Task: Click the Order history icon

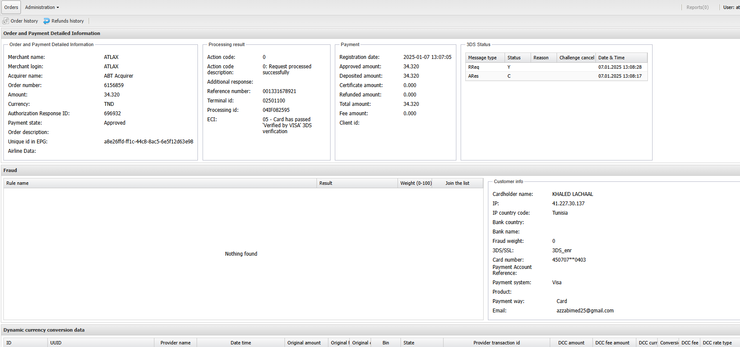Action: tap(6, 21)
